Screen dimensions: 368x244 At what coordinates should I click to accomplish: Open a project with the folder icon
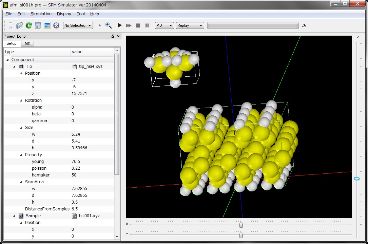tap(20, 25)
